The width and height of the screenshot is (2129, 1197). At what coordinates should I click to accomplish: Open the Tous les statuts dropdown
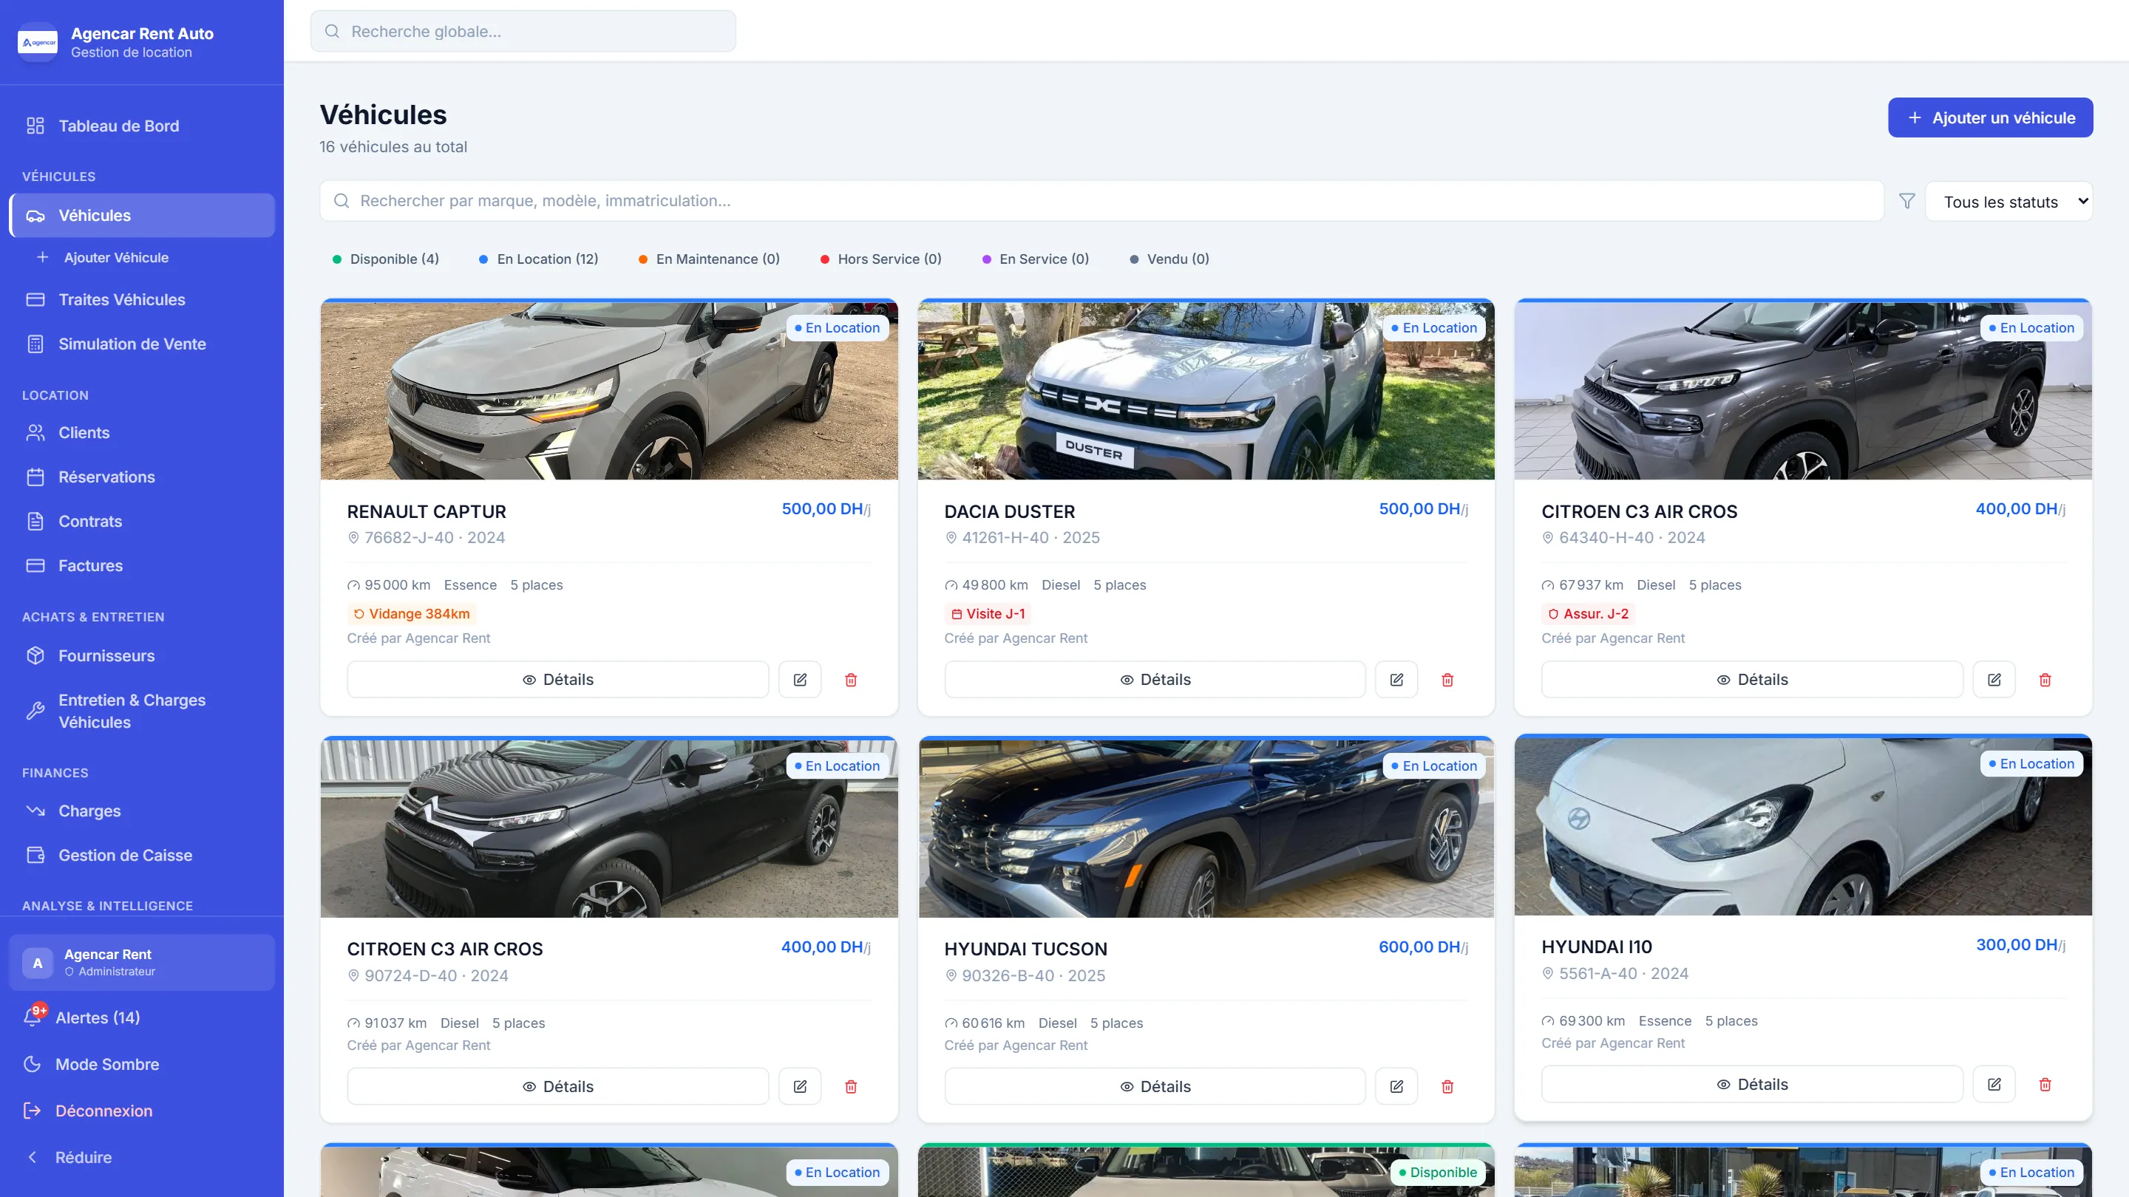pos(2009,202)
